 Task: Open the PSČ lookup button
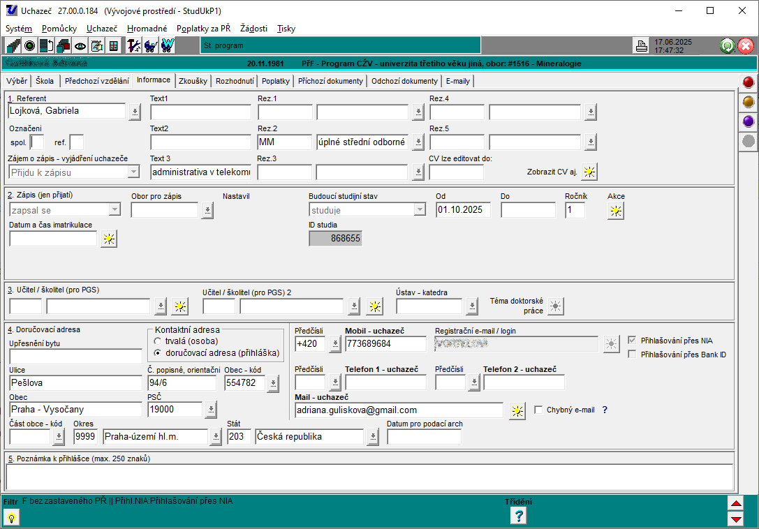pyautogui.click(x=211, y=410)
